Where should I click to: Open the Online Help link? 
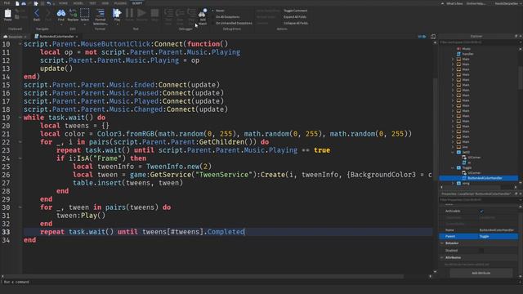476,3
